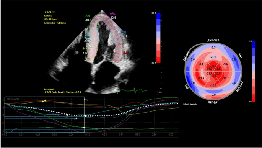Click the -10.5 value in bull's-eye plot
Image resolution: width=262 pixels, height=148 pixels.
213,86
